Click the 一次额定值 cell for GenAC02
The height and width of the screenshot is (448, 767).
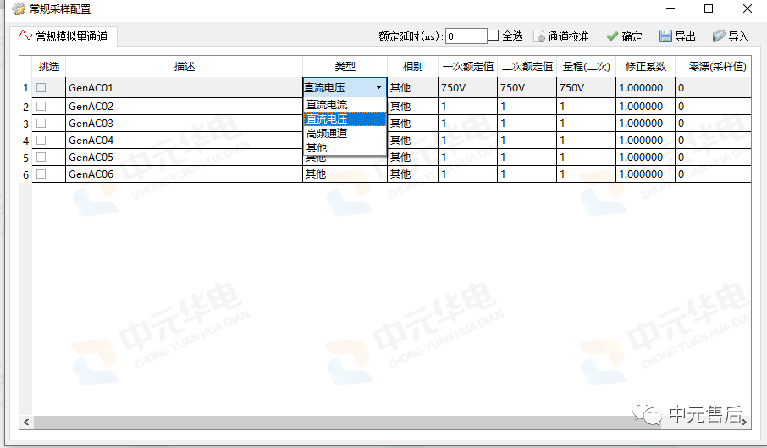point(467,106)
